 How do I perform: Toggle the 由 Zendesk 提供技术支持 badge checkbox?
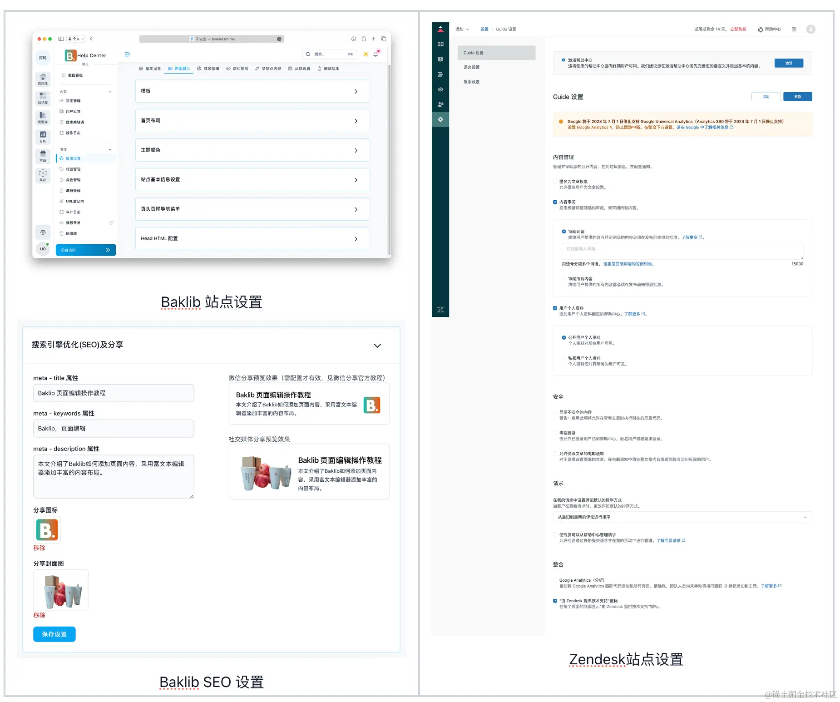coord(555,601)
